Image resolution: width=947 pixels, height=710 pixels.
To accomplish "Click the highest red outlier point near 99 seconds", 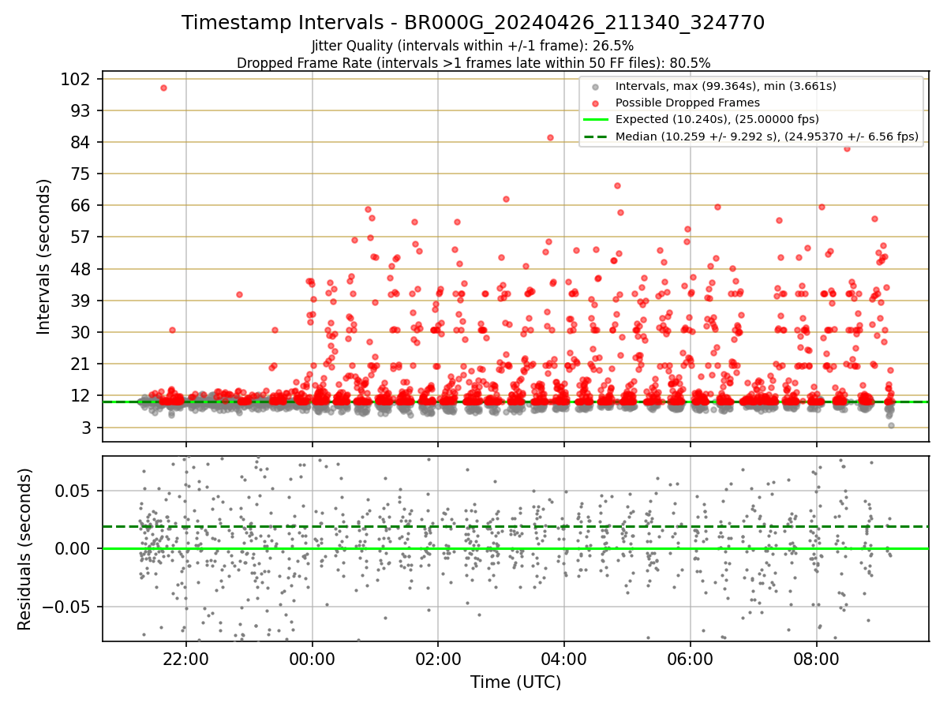I will [x=163, y=88].
